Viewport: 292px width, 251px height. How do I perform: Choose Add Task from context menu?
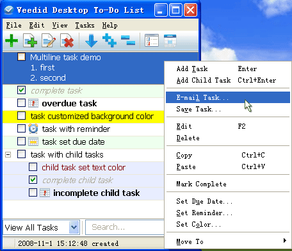228,69
